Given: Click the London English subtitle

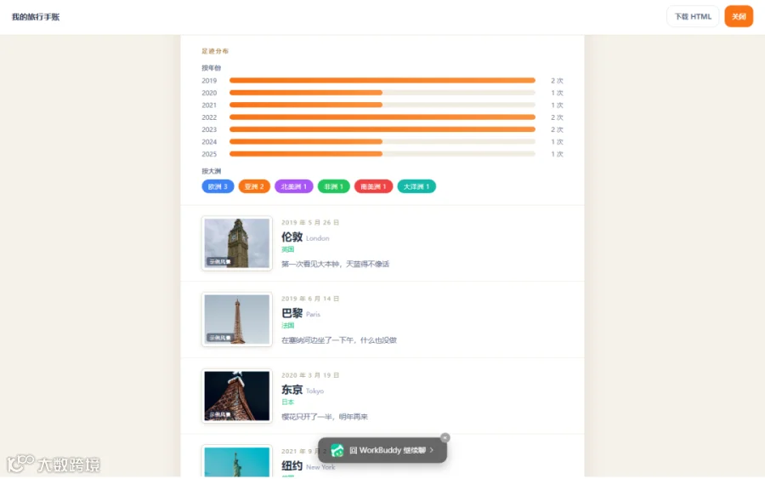Looking at the screenshot, I should click(318, 238).
